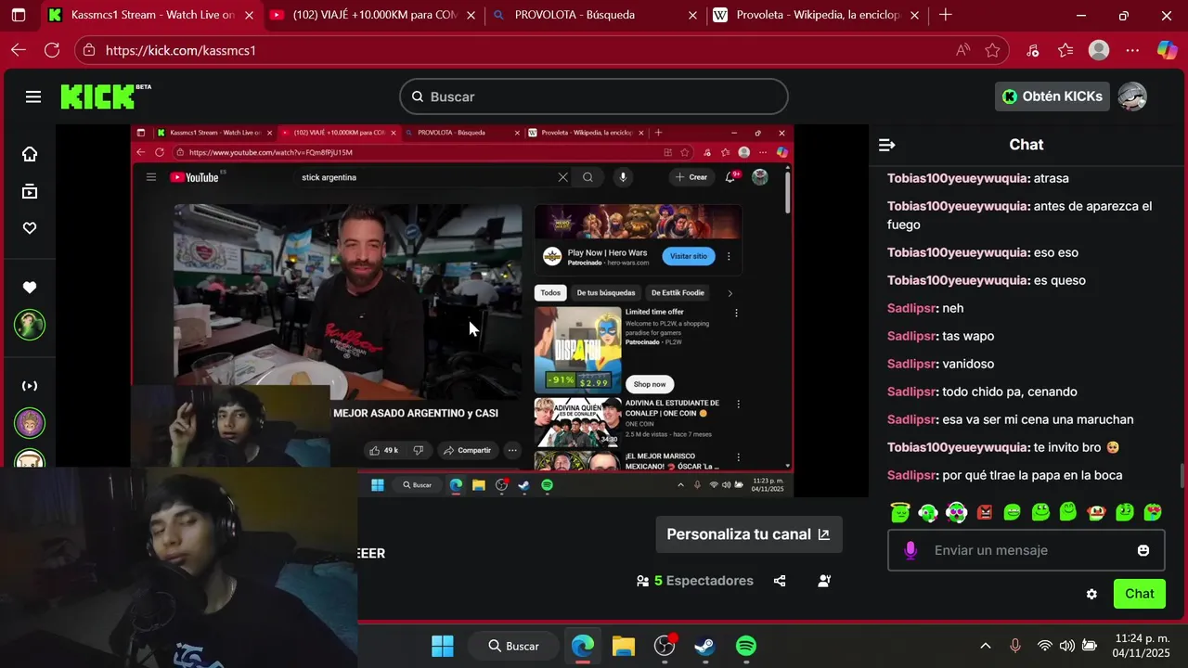Viewport: 1188px width, 668px height.
Task: Click the filled white heart icon in the sidebar
Action: [x=30, y=288]
